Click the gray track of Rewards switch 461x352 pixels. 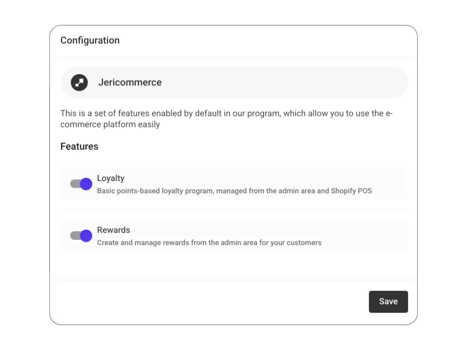click(74, 236)
